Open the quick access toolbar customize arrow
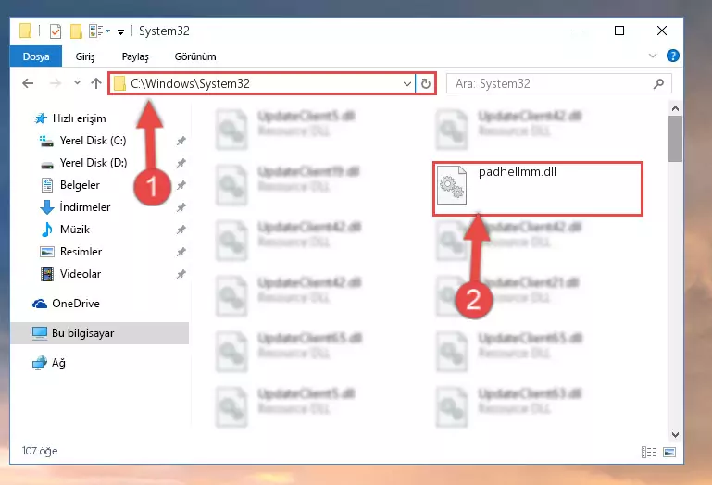 [x=120, y=31]
